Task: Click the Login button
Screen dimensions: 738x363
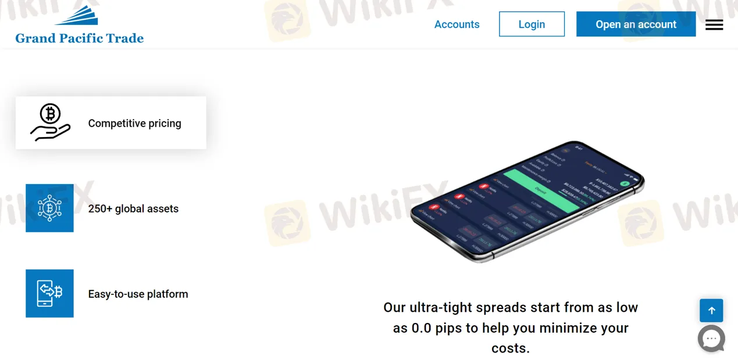Action: 532,24
